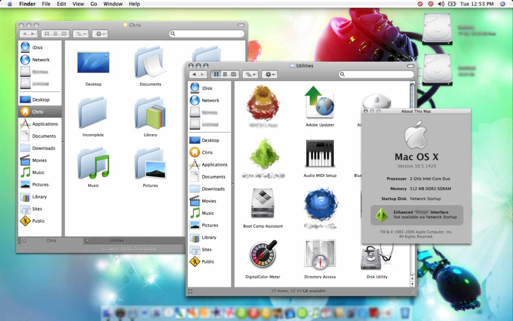Open the Apple menu
The height and width of the screenshot is (321, 513).
[x=10, y=4]
